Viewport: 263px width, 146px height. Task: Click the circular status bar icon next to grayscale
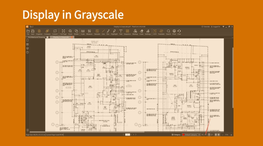coord(209,135)
